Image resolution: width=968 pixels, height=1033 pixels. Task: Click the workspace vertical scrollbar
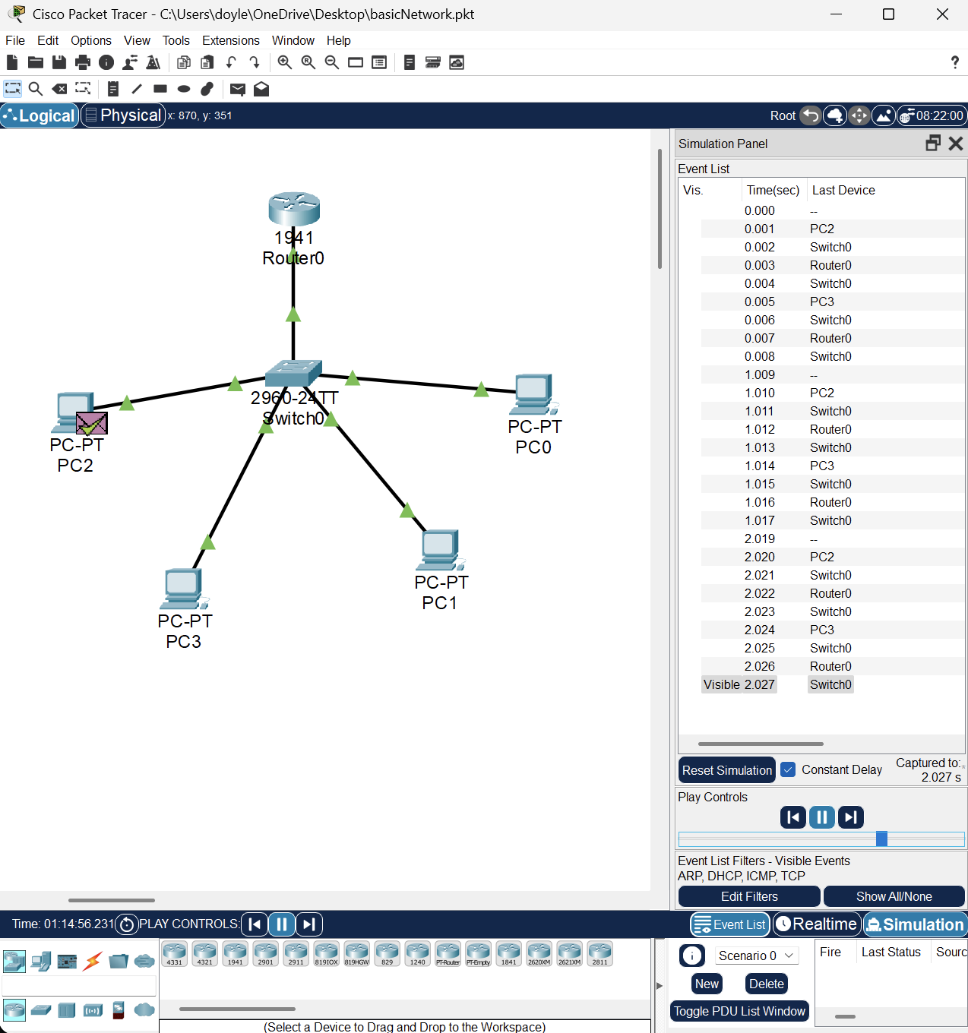pyautogui.click(x=660, y=209)
